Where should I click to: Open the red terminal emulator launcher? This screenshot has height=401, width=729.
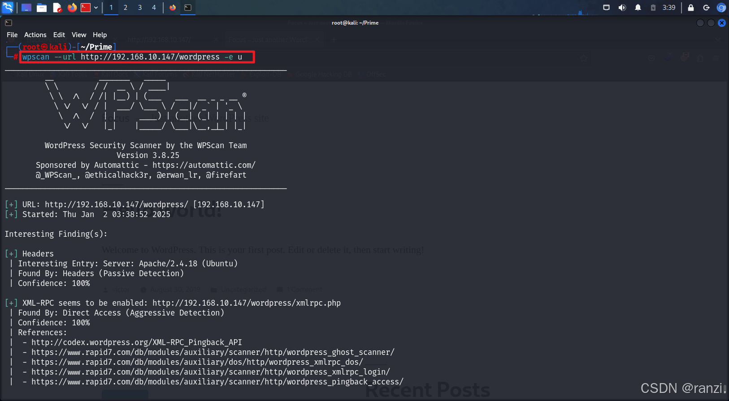86,8
